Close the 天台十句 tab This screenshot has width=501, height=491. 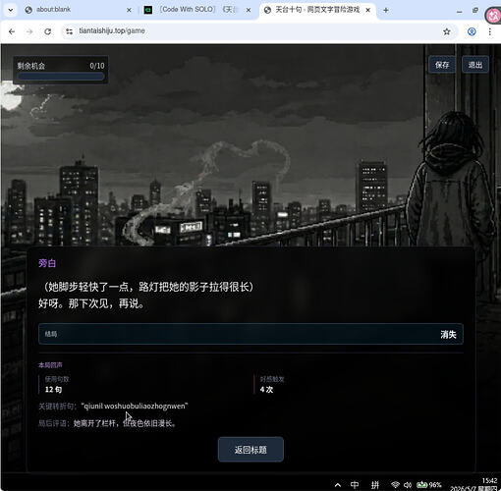[x=368, y=10]
